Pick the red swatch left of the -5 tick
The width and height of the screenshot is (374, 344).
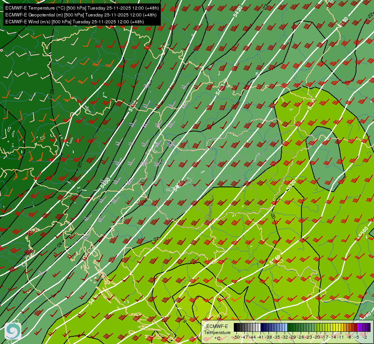pos(356,327)
